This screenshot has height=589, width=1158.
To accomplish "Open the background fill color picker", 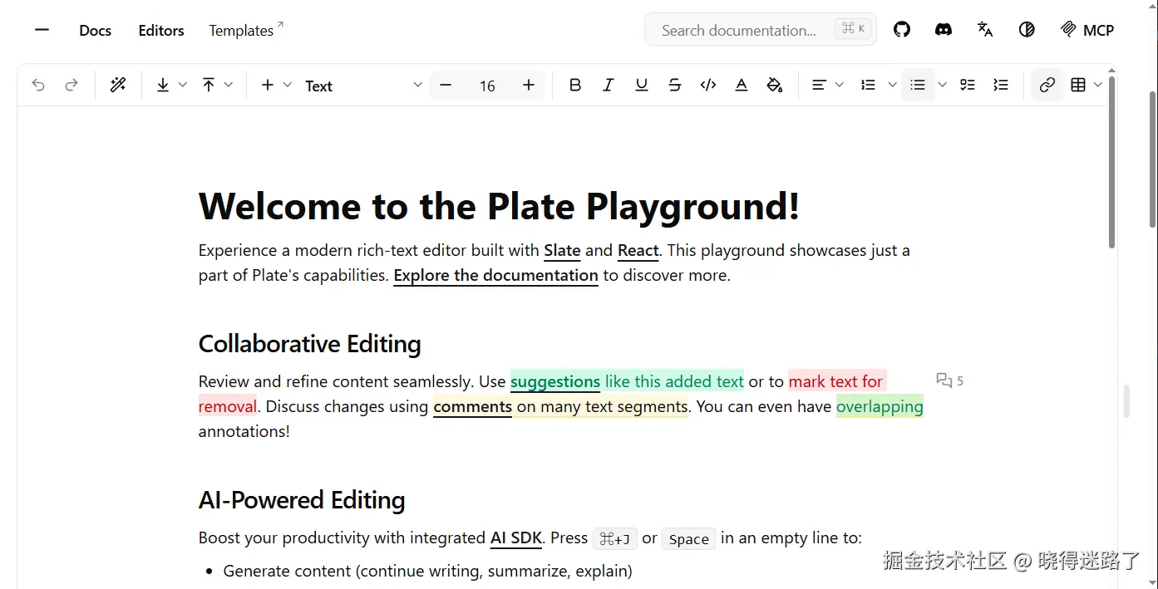I will point(775,85).
